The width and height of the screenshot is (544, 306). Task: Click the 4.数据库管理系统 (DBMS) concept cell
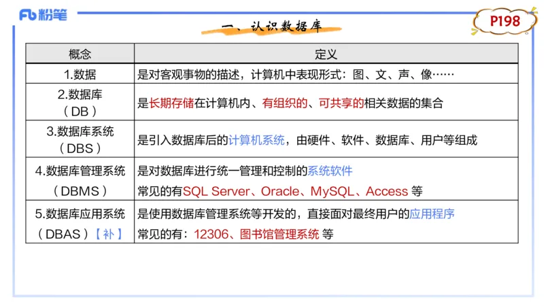coord(80,180)
